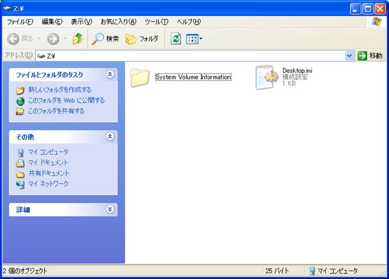
Task: Click このフォルダを共有する link
Action: pyautogui.click(x=56, y=111)
